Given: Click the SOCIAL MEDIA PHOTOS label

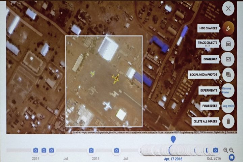Looking at the screenshot, I should click(204, 75).
